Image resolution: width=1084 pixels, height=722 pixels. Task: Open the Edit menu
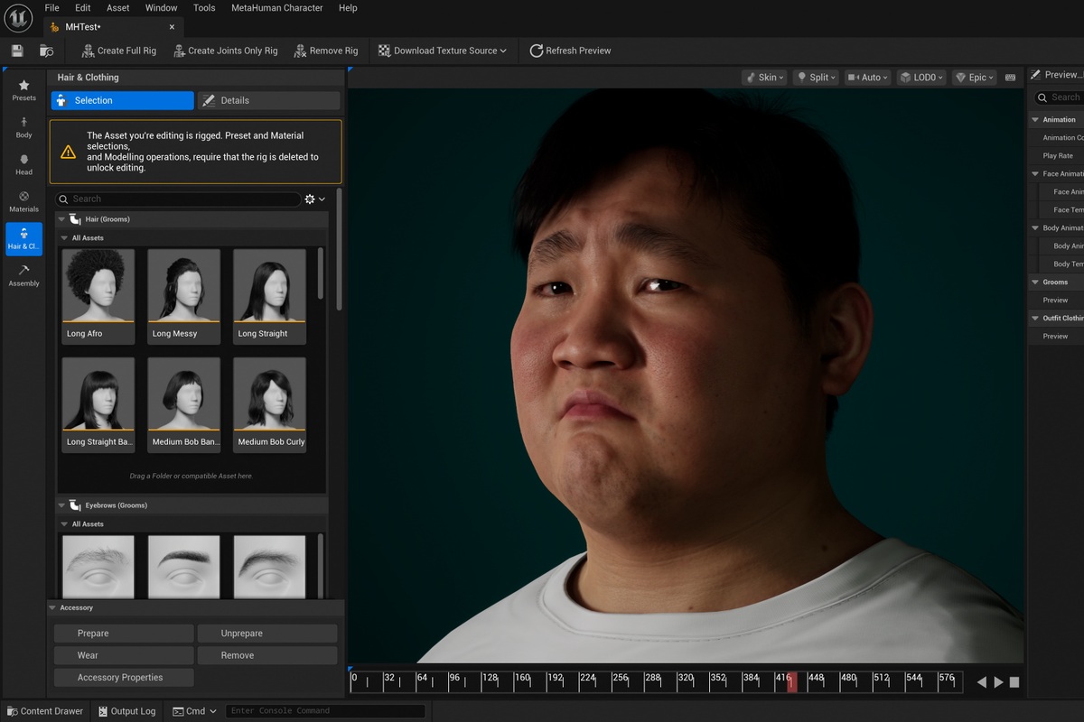click(83, 7)
